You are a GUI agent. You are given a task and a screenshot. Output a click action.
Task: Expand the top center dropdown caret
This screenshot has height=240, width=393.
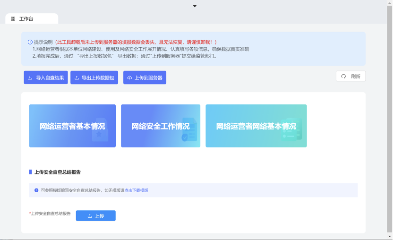pyautogui.click(x=195, y=6)
